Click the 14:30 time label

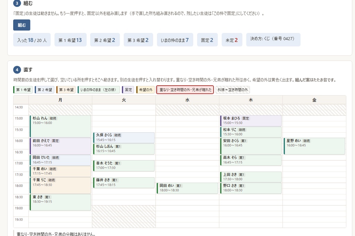click(19, 107)
